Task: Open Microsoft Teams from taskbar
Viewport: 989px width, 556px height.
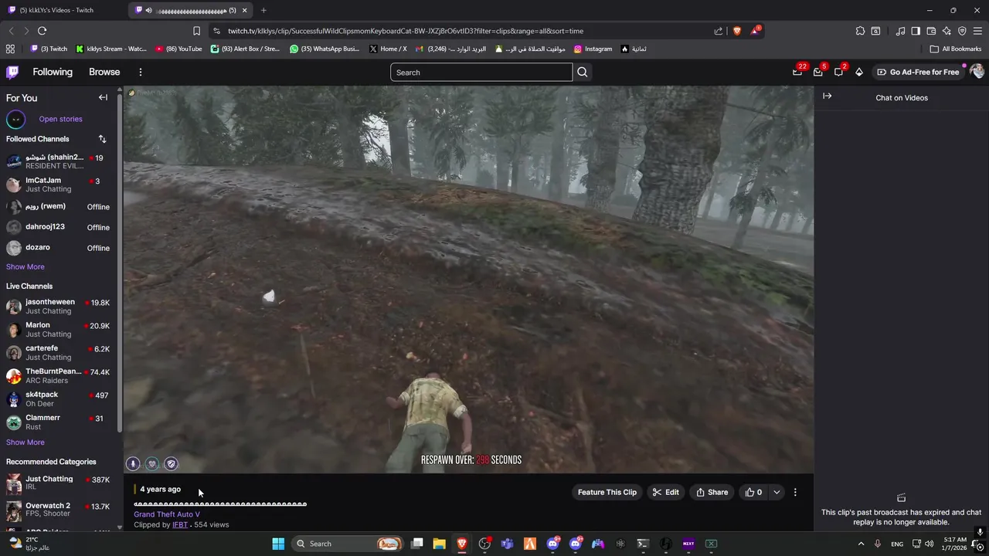Action: 508,544
